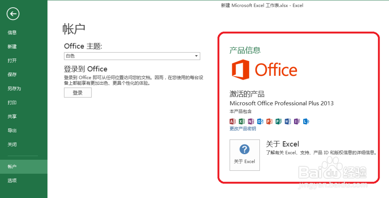Image resolution: width=389 pixels, height=198 pixels.
Task: Click the Lync product icon
Action: point(306,121)
